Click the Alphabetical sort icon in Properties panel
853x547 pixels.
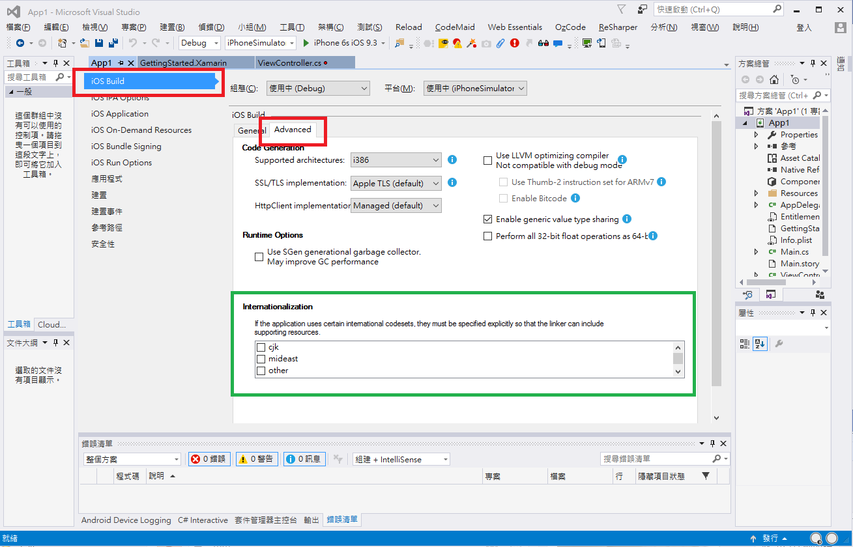pos(760,343)
